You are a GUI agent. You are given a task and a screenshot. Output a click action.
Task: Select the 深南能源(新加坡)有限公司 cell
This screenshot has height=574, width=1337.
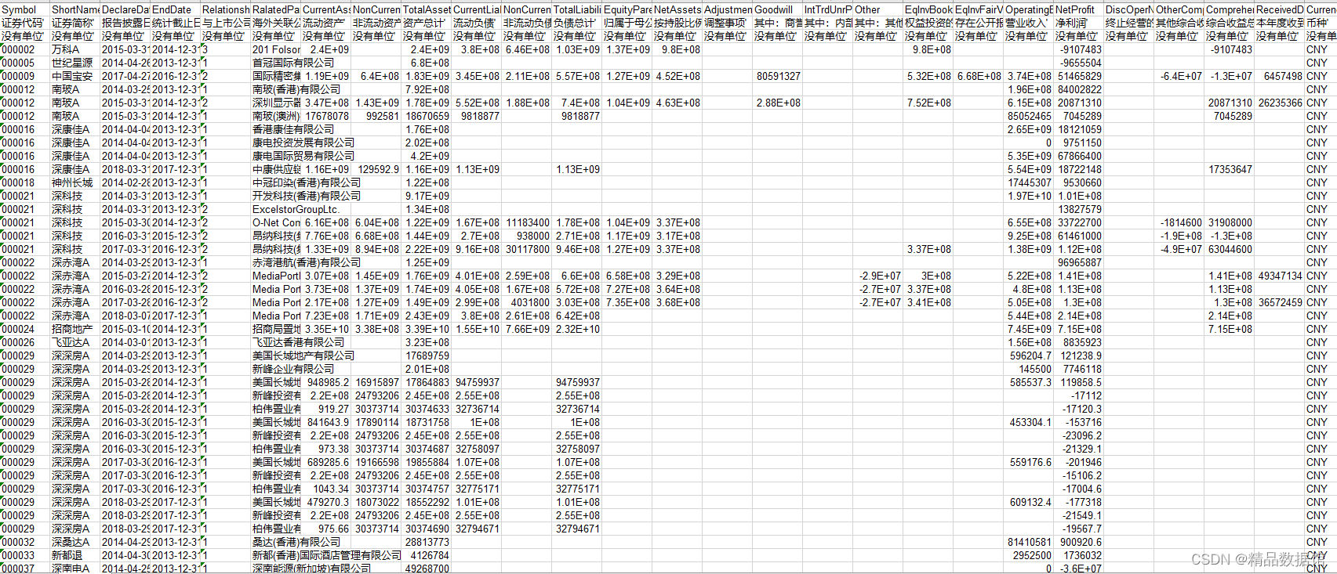pyautogui.click(x=312, y=569)
